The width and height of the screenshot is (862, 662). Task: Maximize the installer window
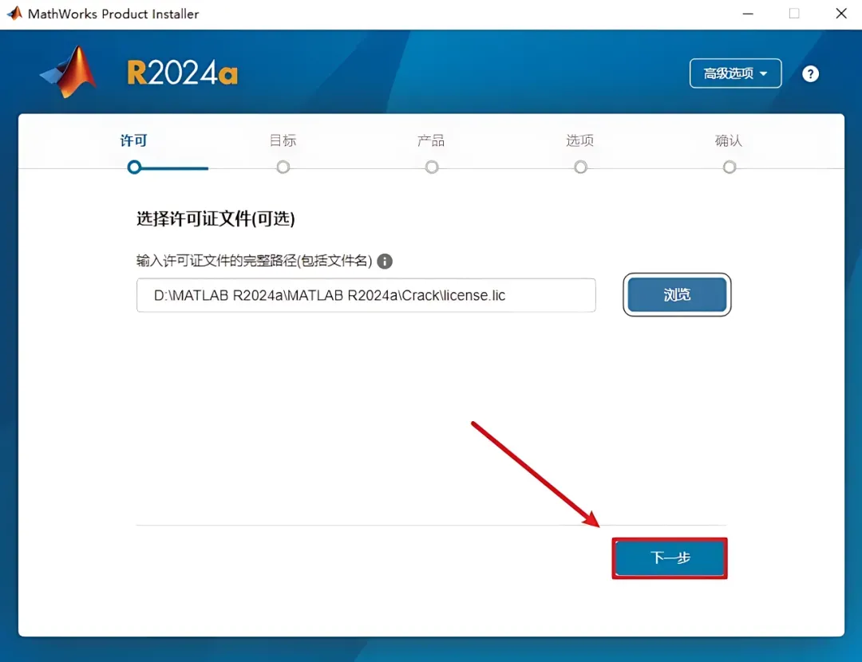coord(794,14)
